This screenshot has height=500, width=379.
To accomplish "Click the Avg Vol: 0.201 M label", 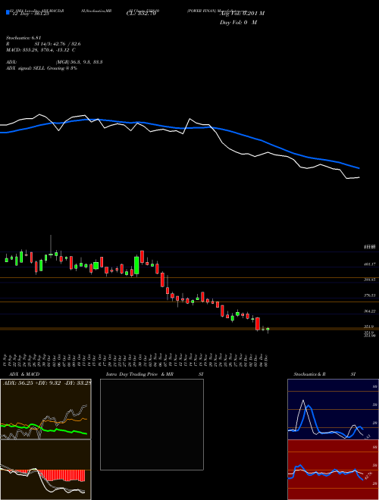I will (242, 14).
